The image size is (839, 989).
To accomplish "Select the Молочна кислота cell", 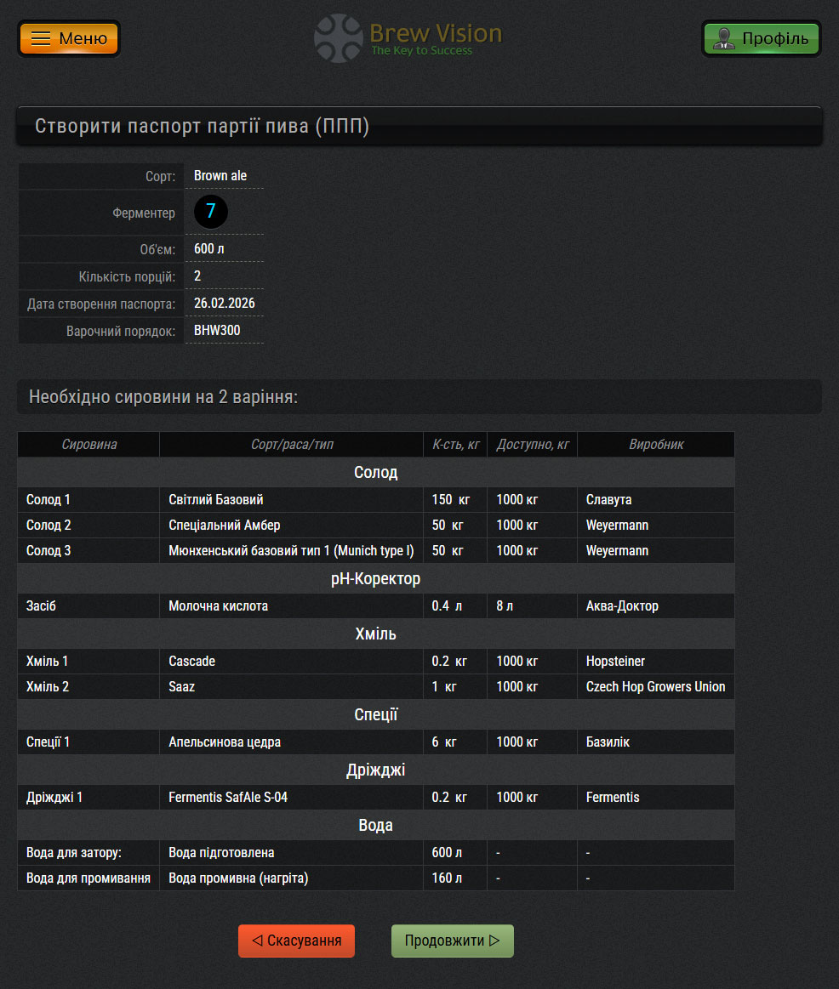I will pyautogui.click(x=219, y=606).
